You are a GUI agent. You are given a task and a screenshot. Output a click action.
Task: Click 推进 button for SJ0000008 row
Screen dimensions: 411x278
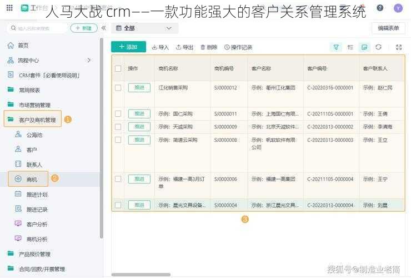click(139, 140)
